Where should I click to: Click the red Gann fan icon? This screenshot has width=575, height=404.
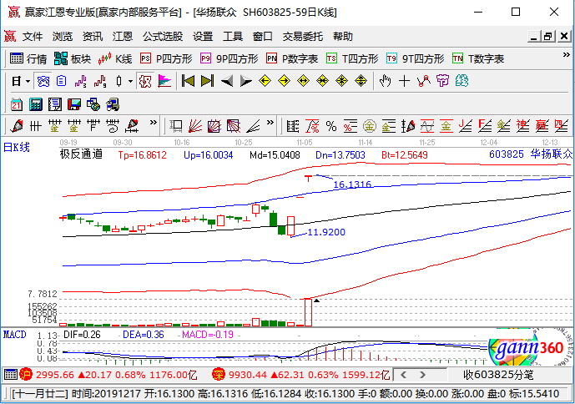[x=195, y=126]
